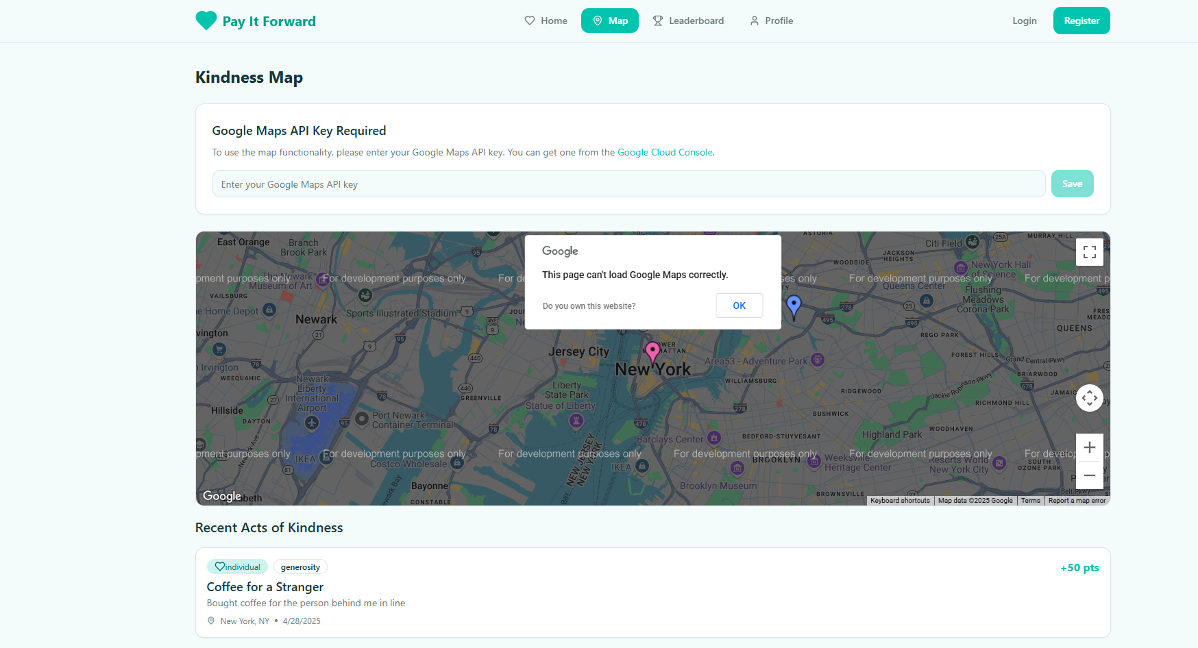Open the Leaderboard page
1198x648 pixels.
[x=688, y=21]
